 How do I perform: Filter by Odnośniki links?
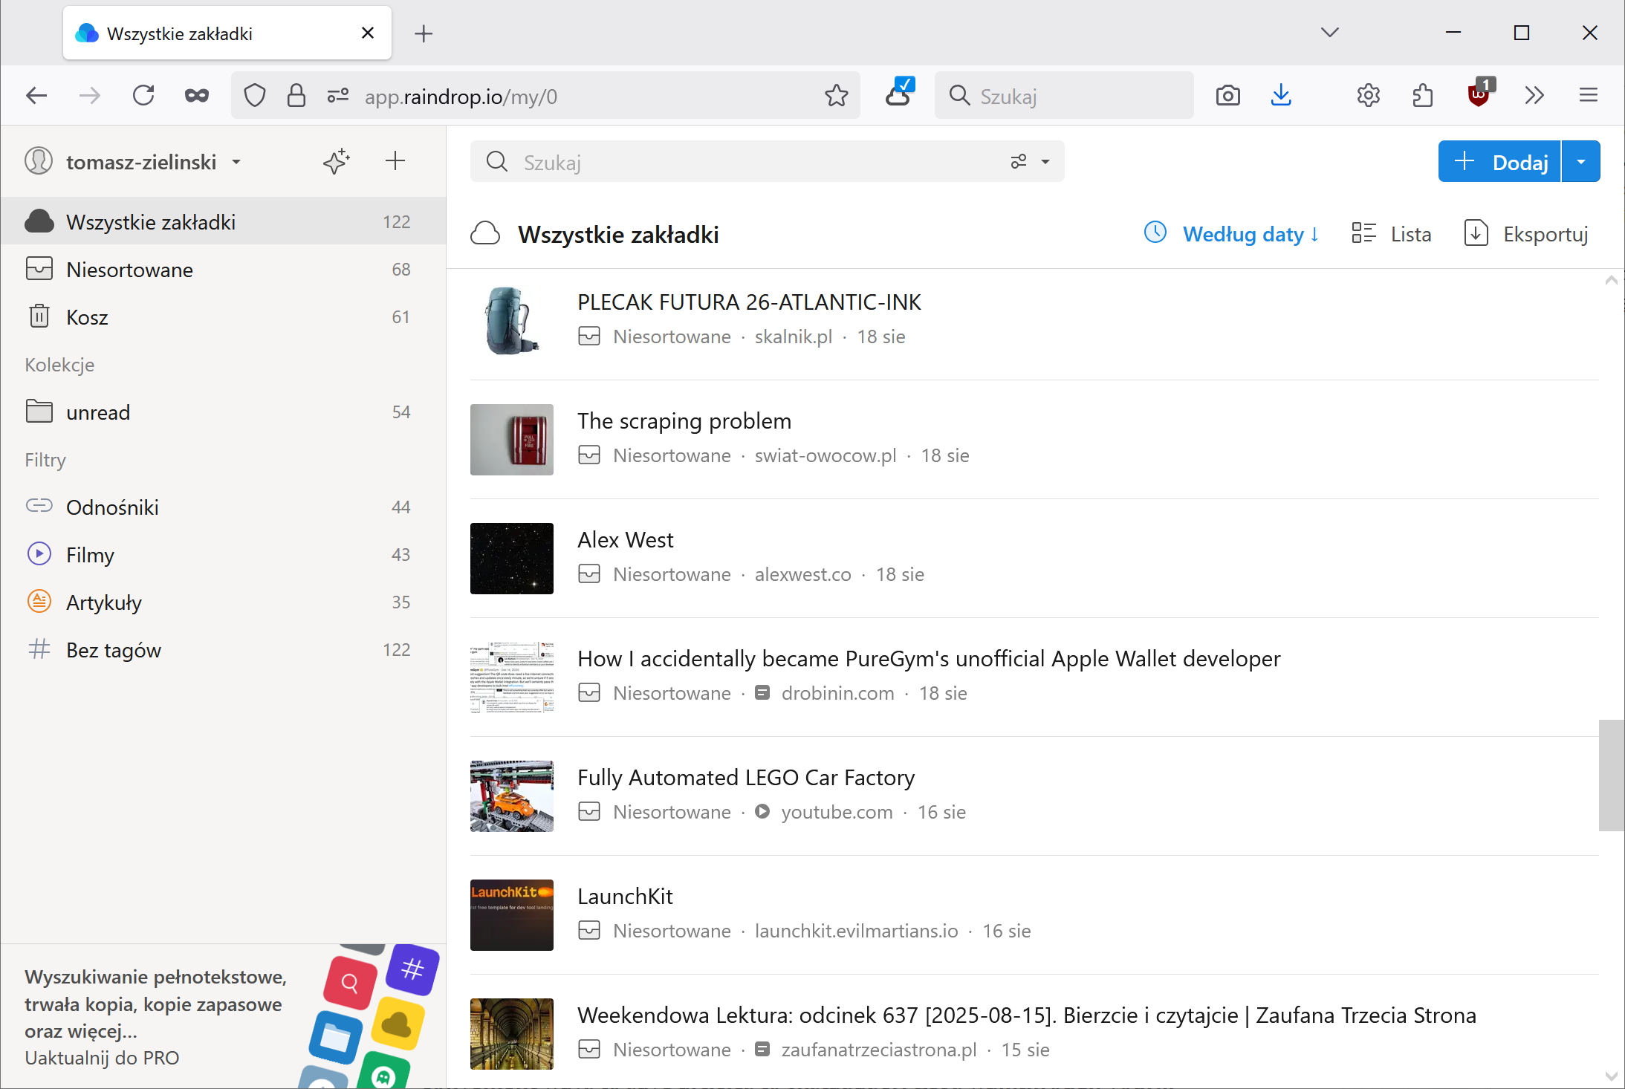point(223,507)
